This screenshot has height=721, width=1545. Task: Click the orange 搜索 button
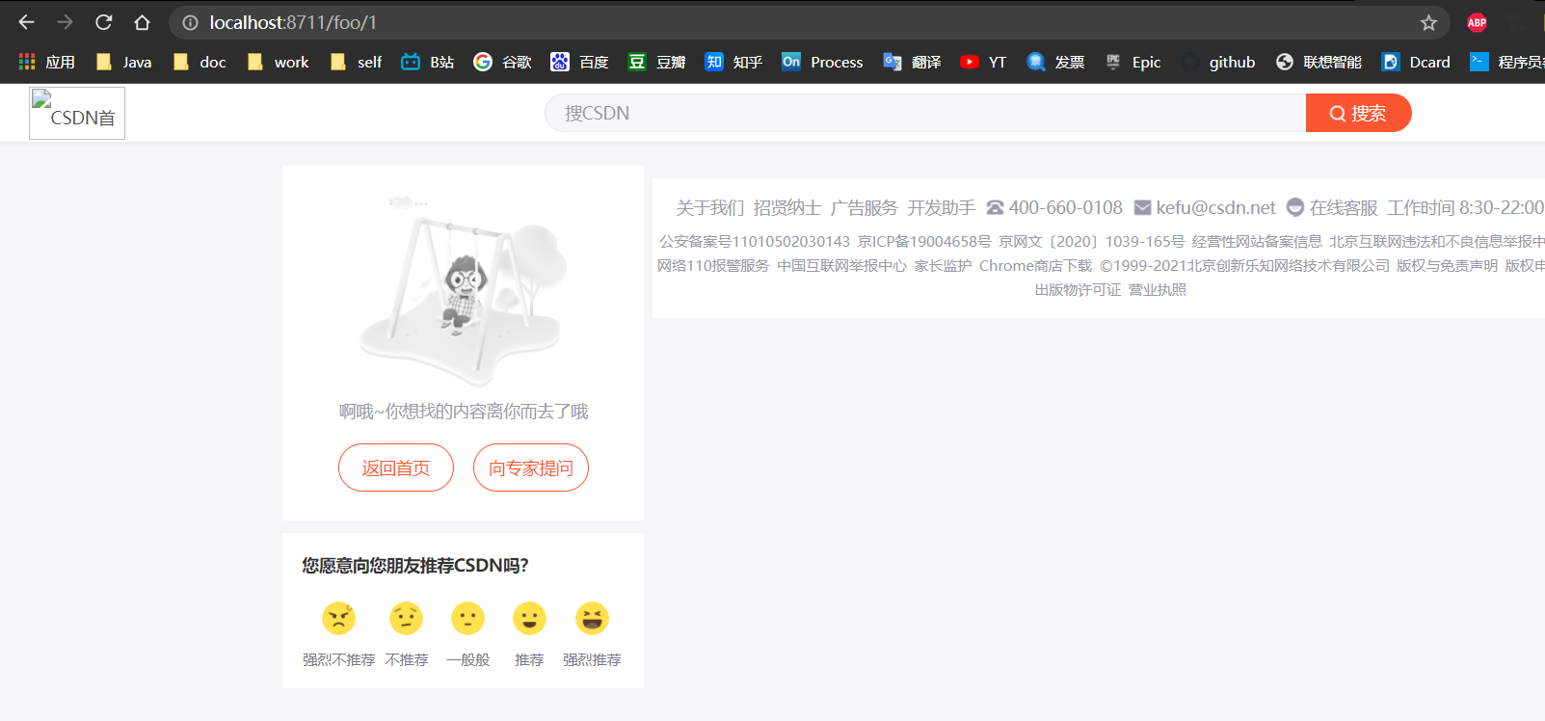(1358, 113)
